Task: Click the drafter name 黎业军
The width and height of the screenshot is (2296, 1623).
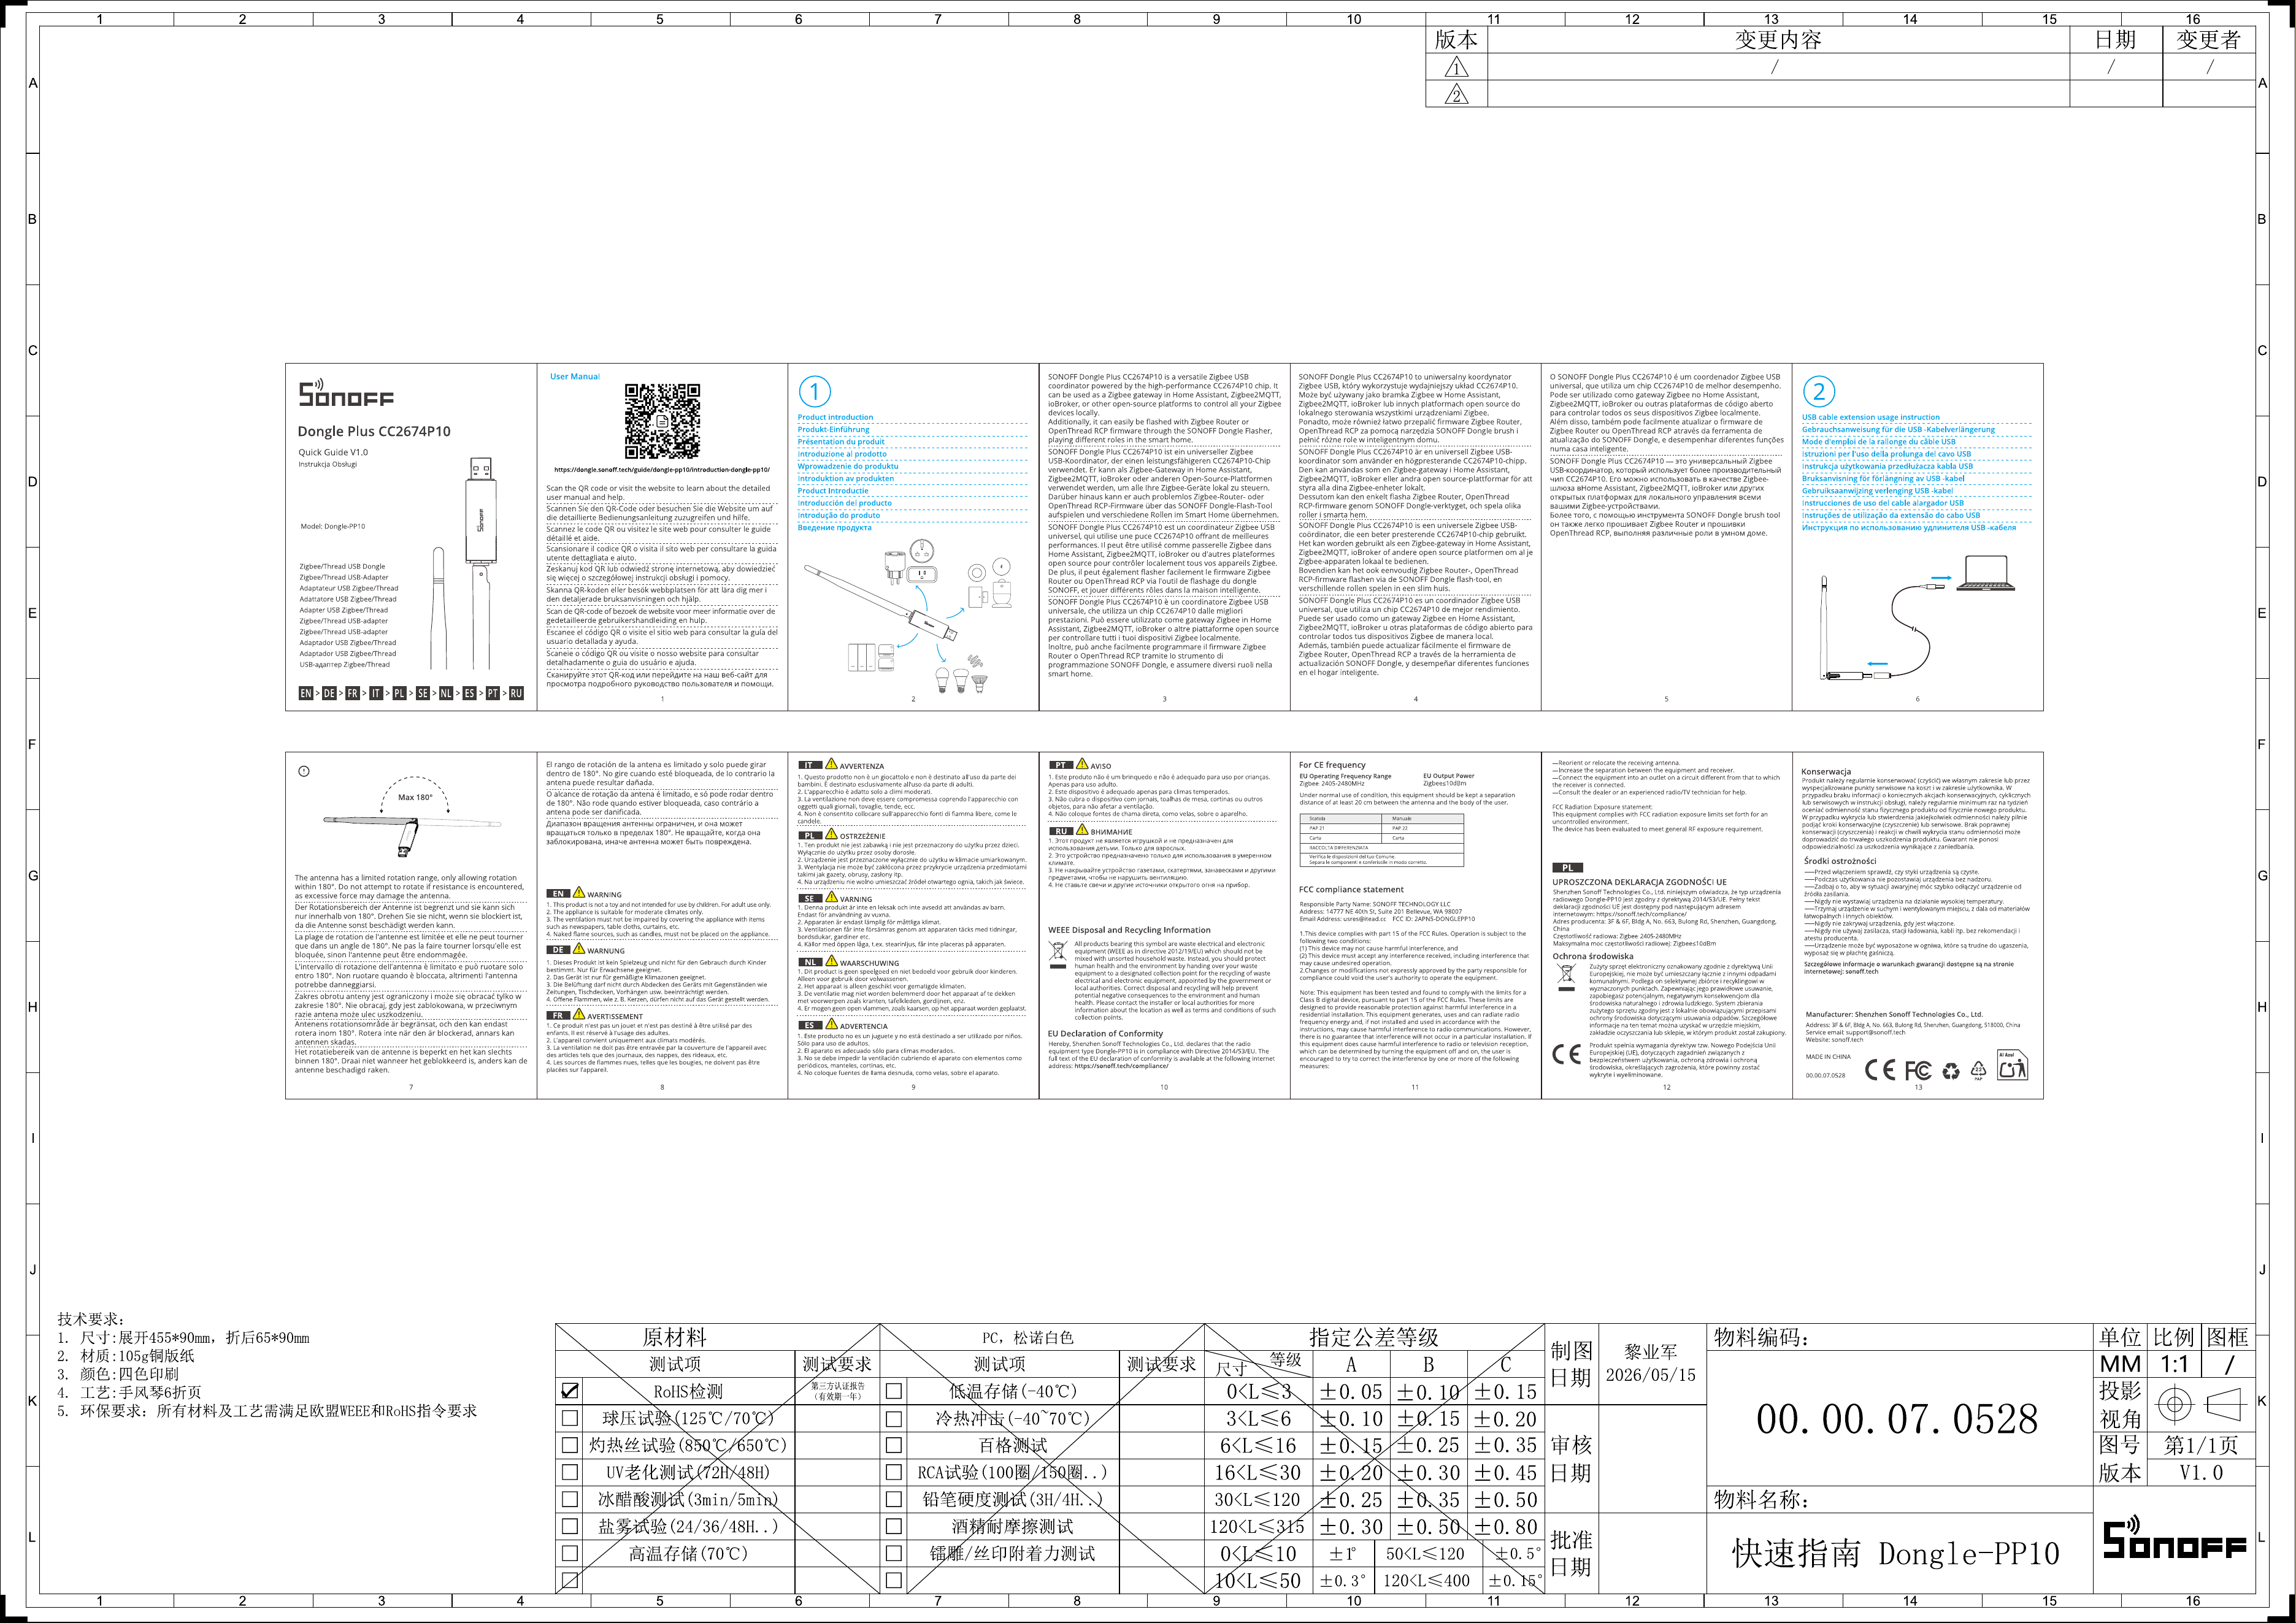Action: point(1651,1351)
